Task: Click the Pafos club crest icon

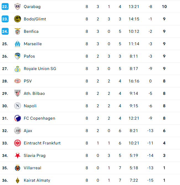Action: [17, 56]
